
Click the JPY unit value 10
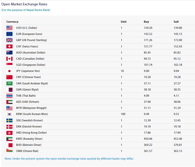(x=122, y=71)
